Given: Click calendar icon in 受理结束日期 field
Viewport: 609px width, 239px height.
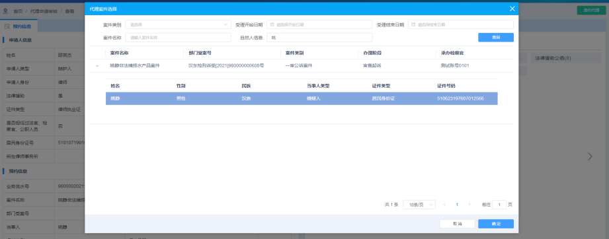Looking at the screenshot, I should [414, 24].
